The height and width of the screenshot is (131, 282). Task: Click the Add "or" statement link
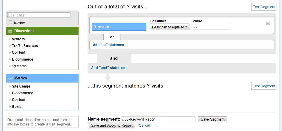coord(109,45)
